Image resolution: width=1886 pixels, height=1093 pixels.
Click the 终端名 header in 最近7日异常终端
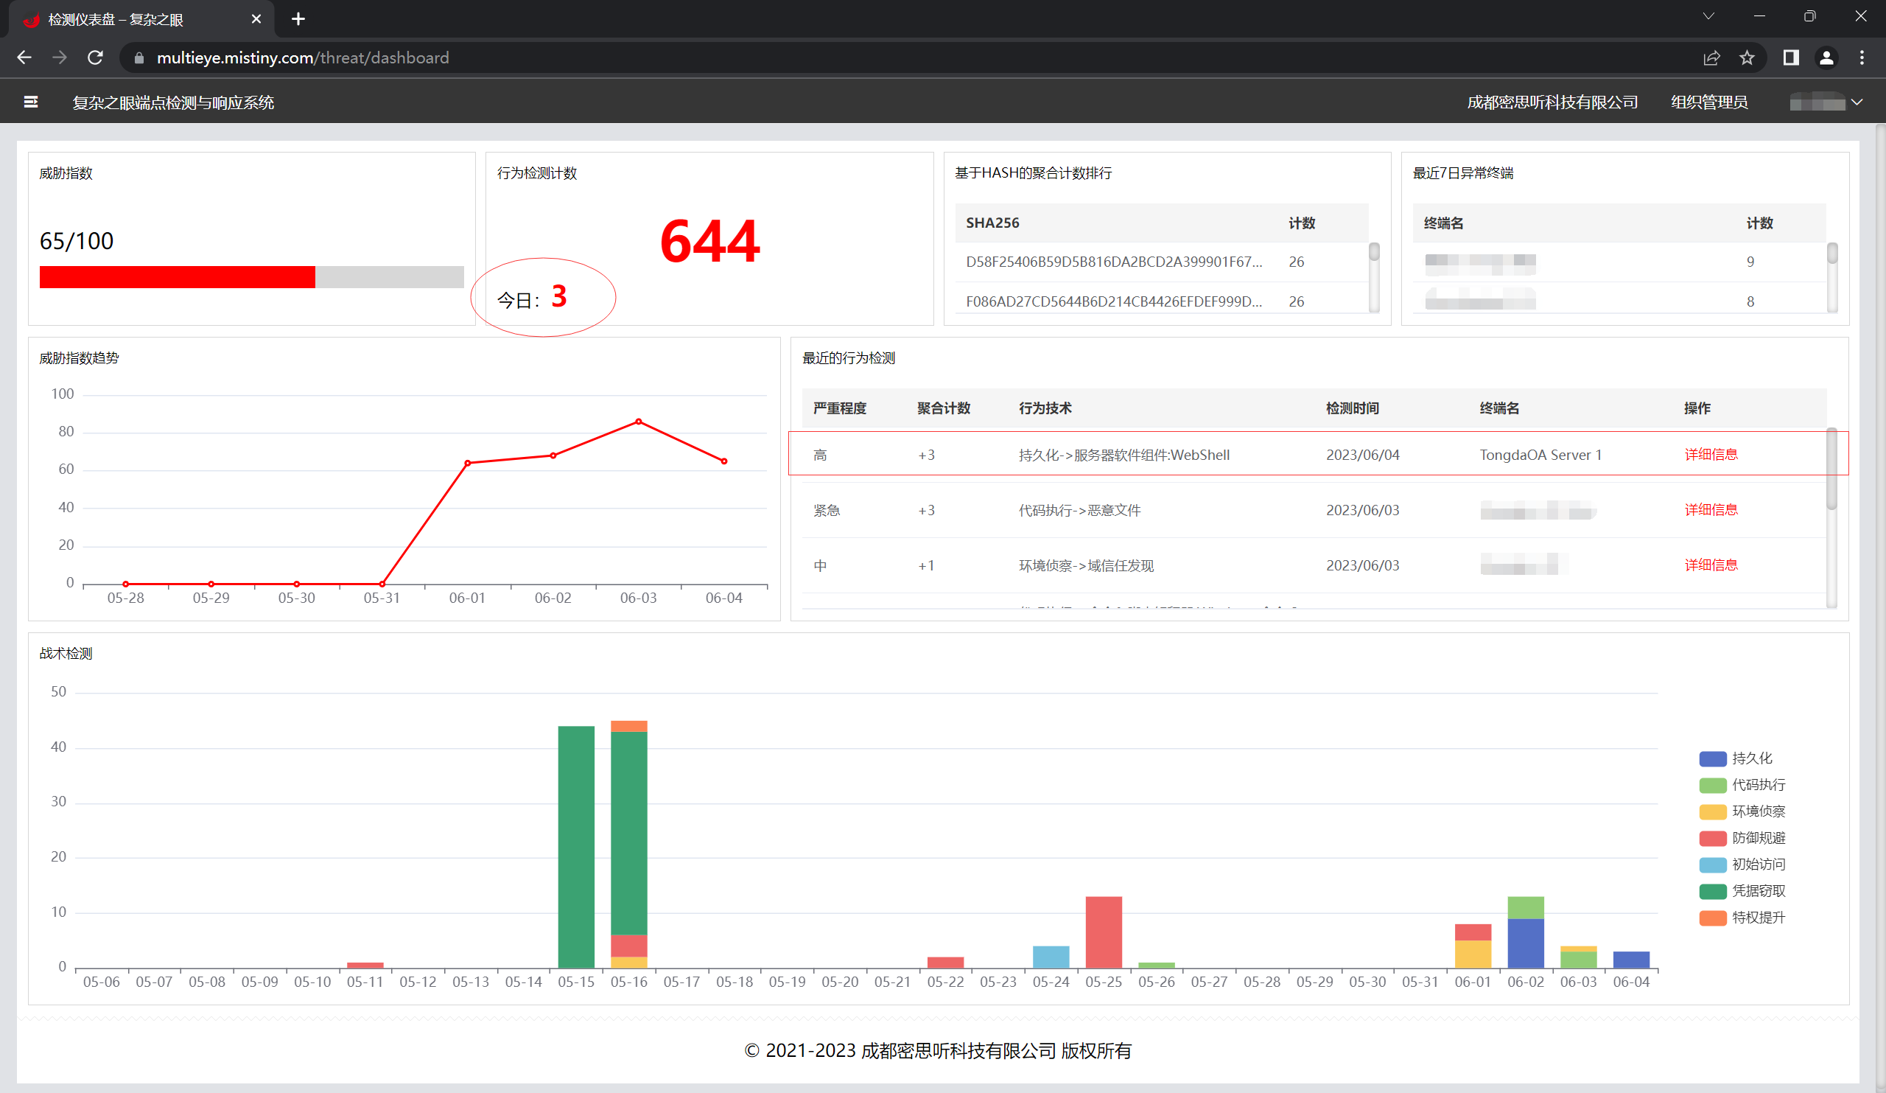[x=1444, y=223]
